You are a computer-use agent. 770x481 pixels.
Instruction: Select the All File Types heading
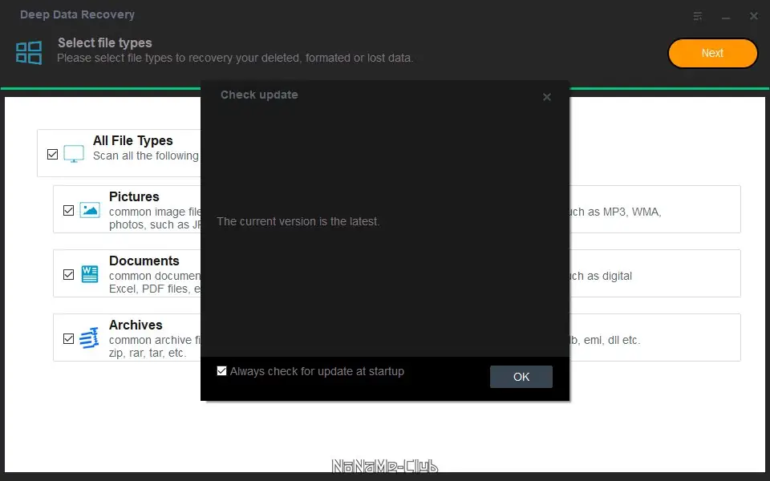[x=132, y=141]
